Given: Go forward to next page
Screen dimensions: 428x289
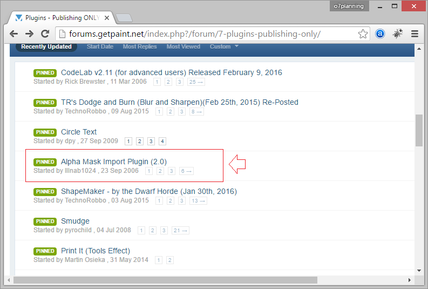Looking at the screenshot, I should coord(29,34).
